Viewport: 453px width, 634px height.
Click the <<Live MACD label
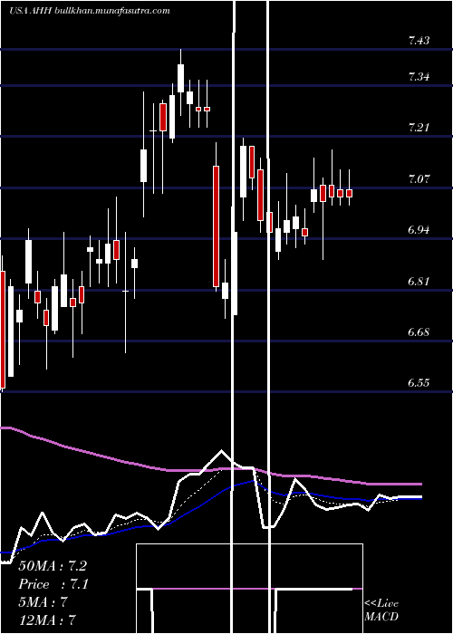click(381, 610)
